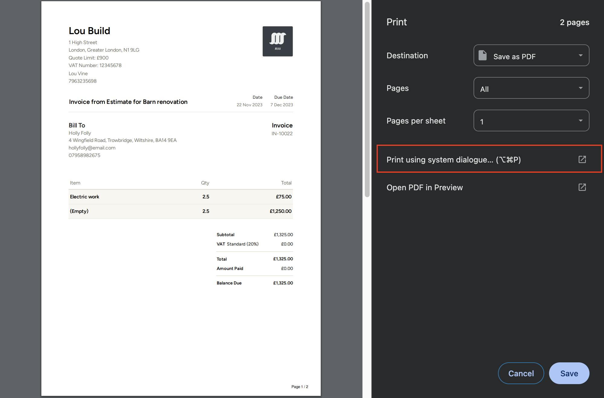Viewport: 604px width, 398px height.
Task: Click the external link icon next to Open PDF in Preview
Action: pyautogui.click(x=582, y=187)
